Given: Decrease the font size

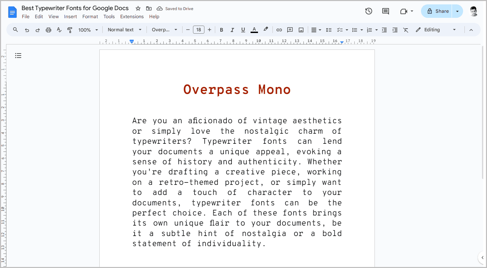Looking at the screenshot, I should [x=188, y=30].
